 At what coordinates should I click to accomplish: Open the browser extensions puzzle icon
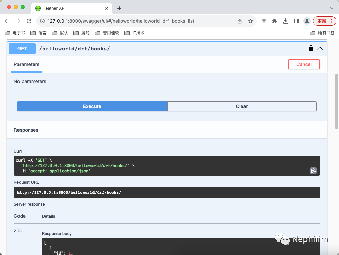coord(275,21)
